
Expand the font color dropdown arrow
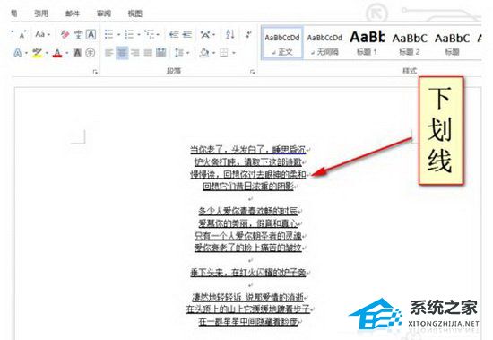tap(67, 53)
